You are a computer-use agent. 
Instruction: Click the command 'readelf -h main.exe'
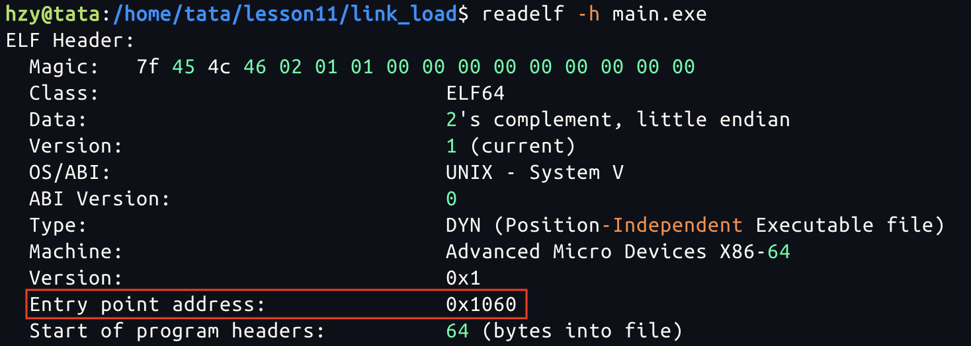[x=595, y=15]
